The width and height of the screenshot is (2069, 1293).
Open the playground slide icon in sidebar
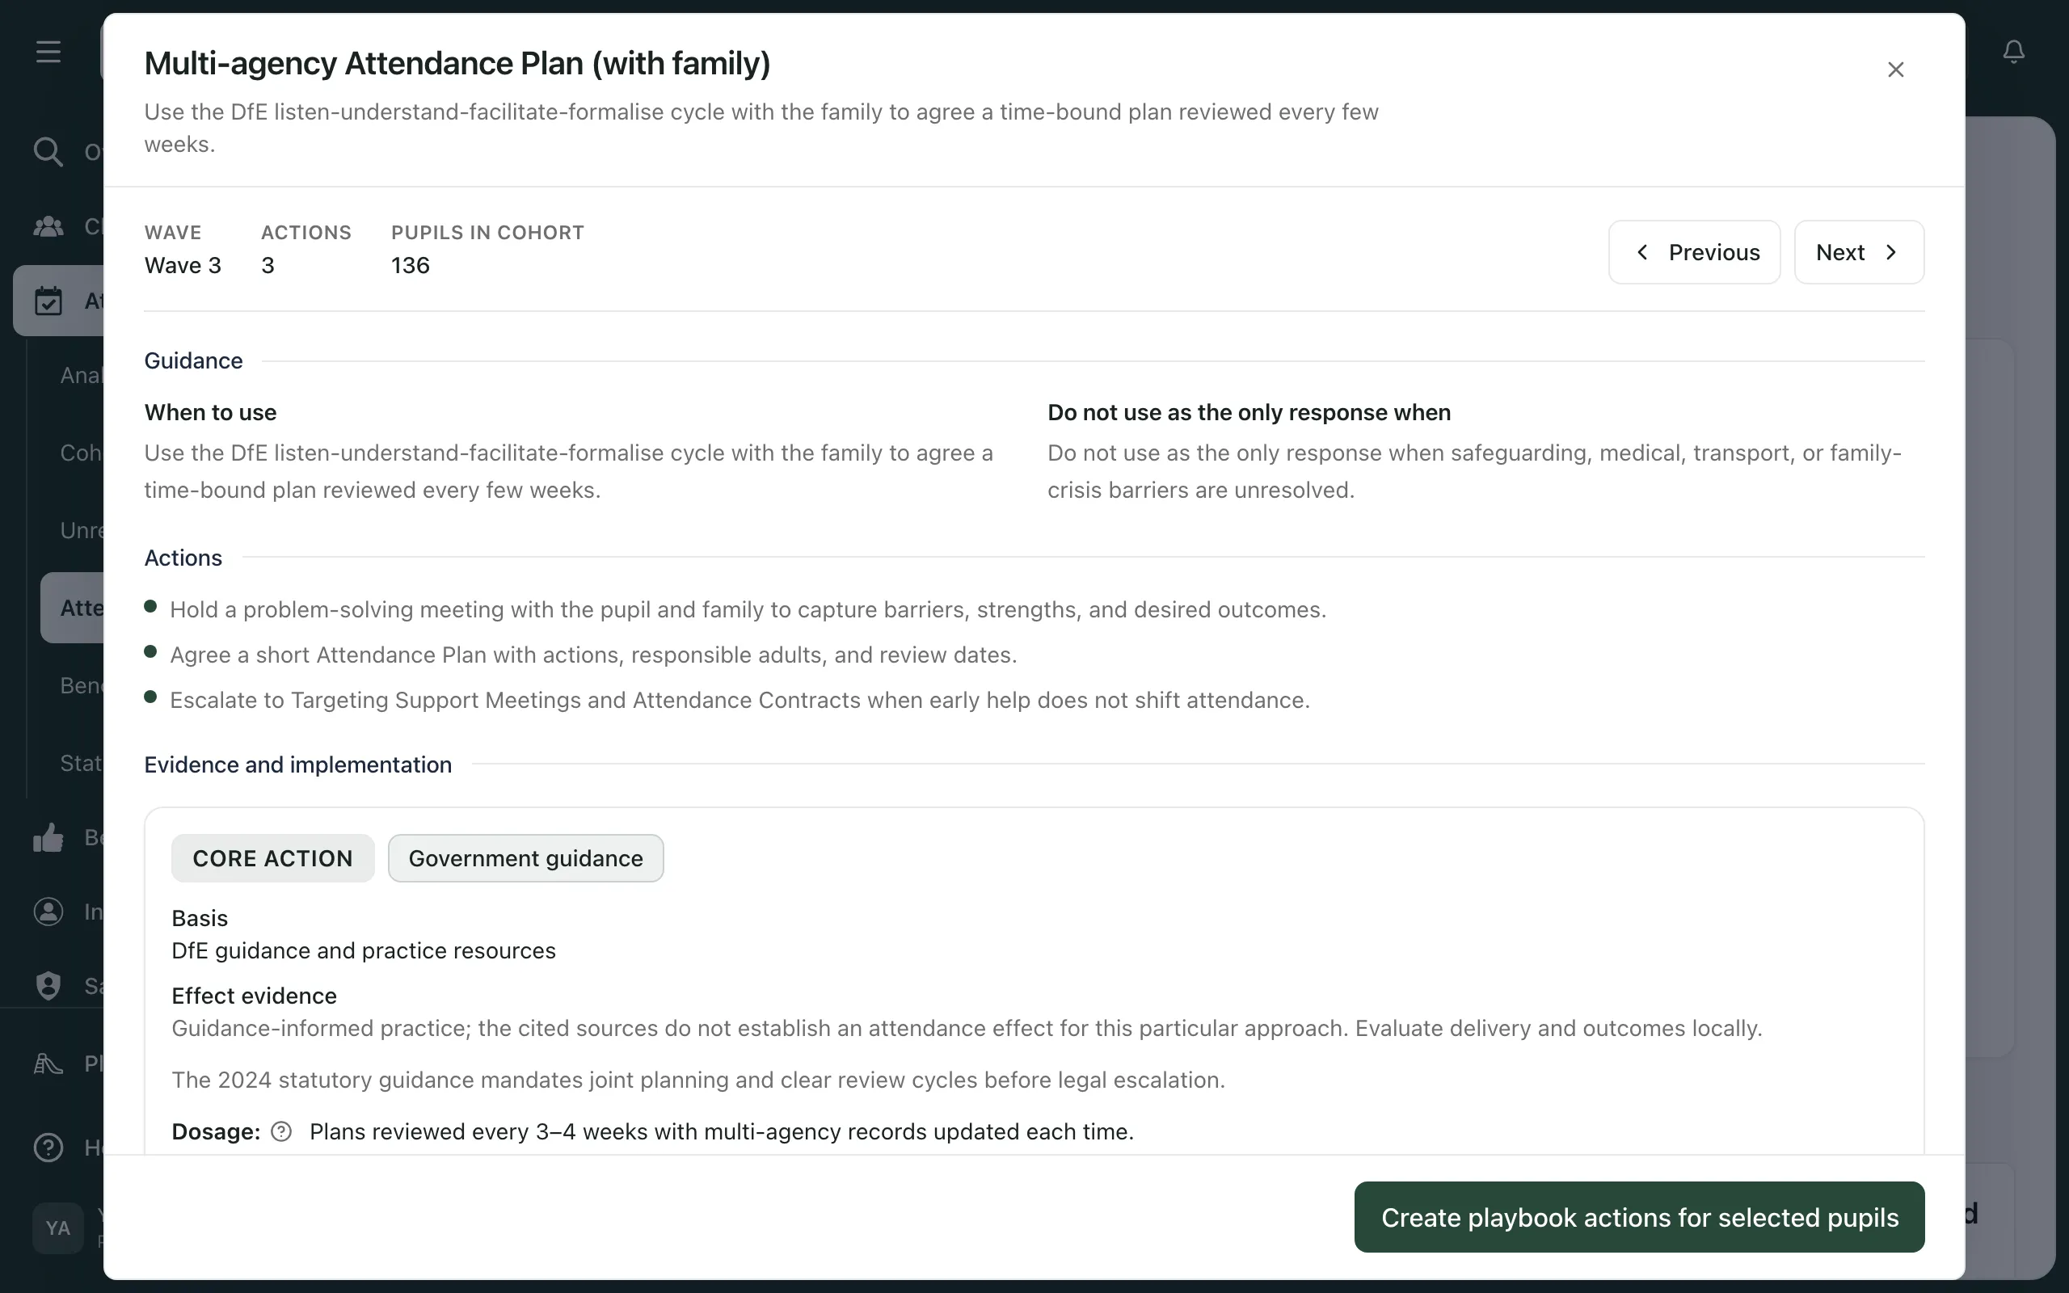[48, 1063]
